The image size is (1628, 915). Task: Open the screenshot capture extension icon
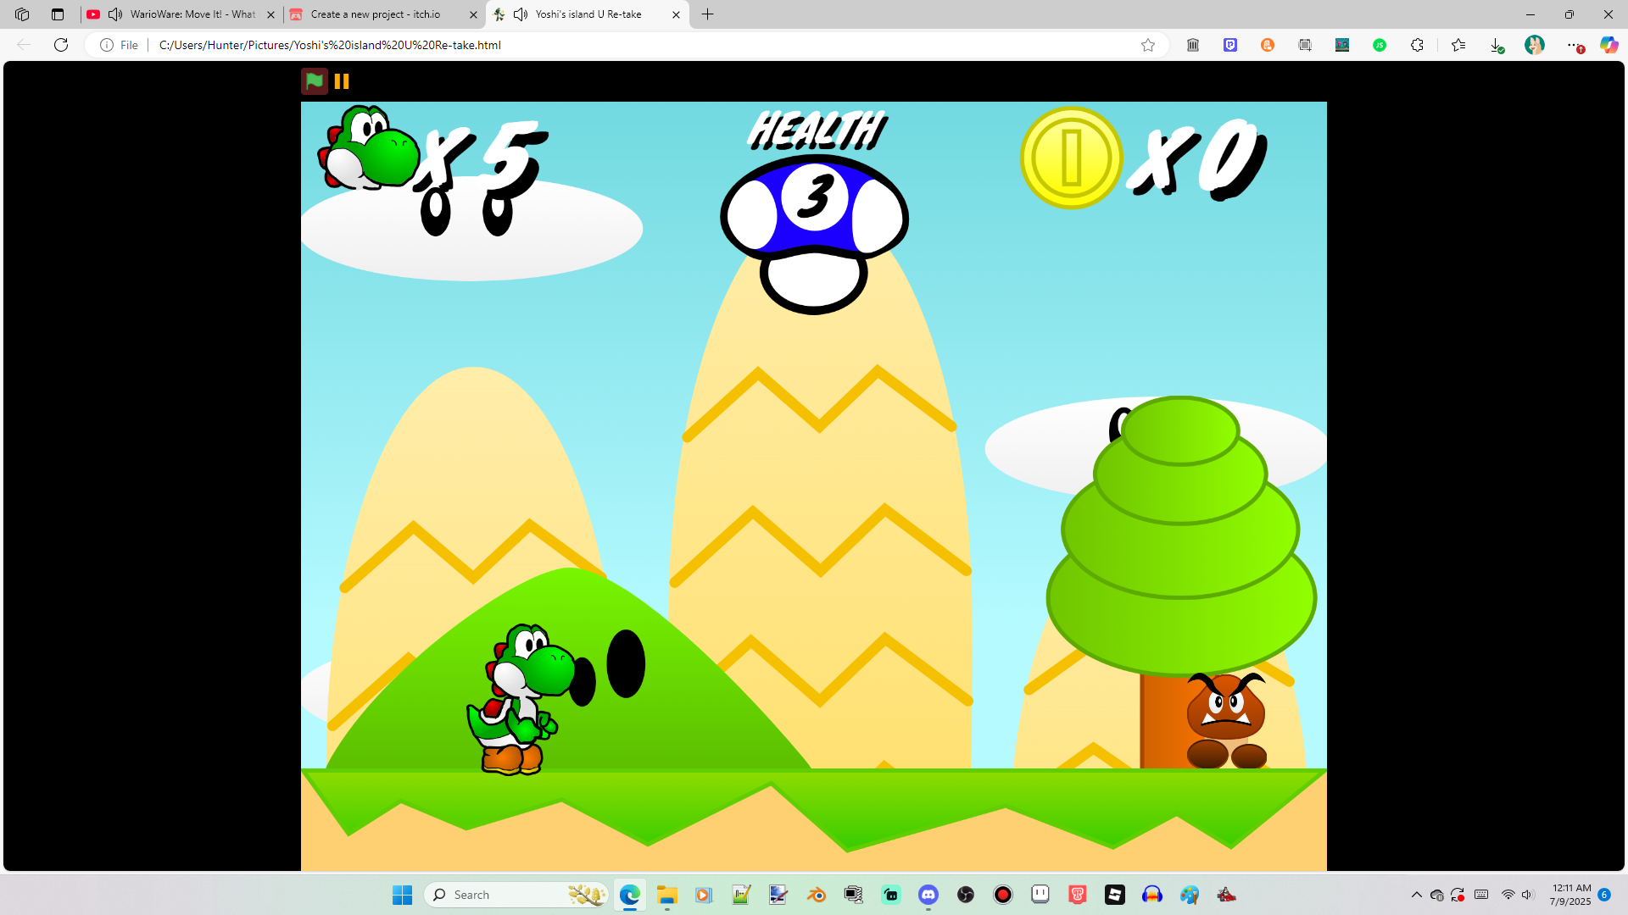[1305, 45]
